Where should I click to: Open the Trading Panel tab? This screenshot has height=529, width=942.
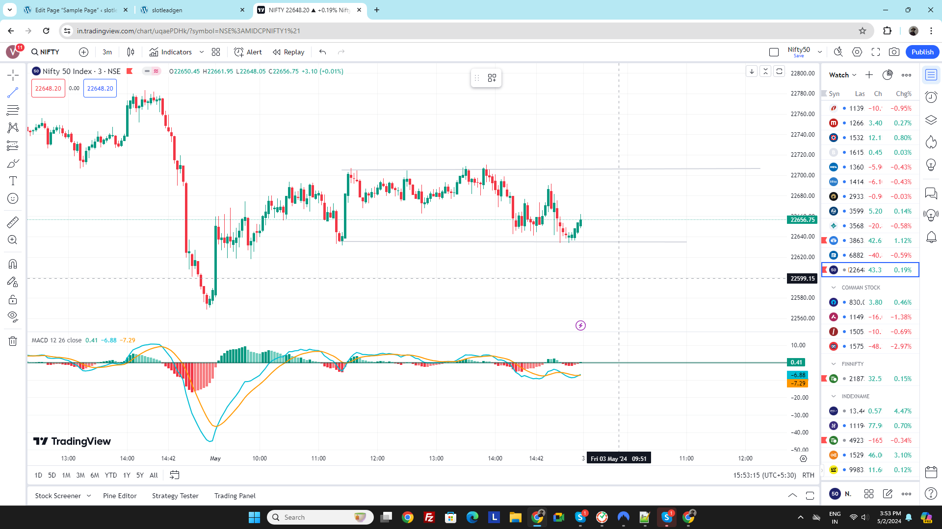click(235, 496)
